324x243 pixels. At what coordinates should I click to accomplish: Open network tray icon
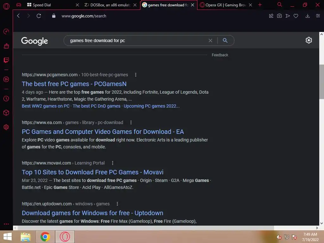[287, 237]
